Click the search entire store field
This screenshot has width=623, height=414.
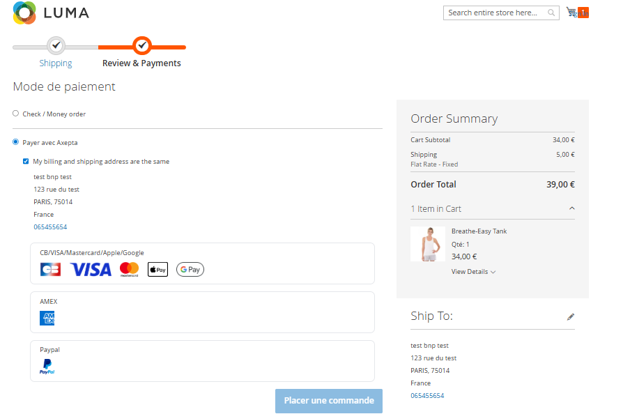tap(495, 13)
